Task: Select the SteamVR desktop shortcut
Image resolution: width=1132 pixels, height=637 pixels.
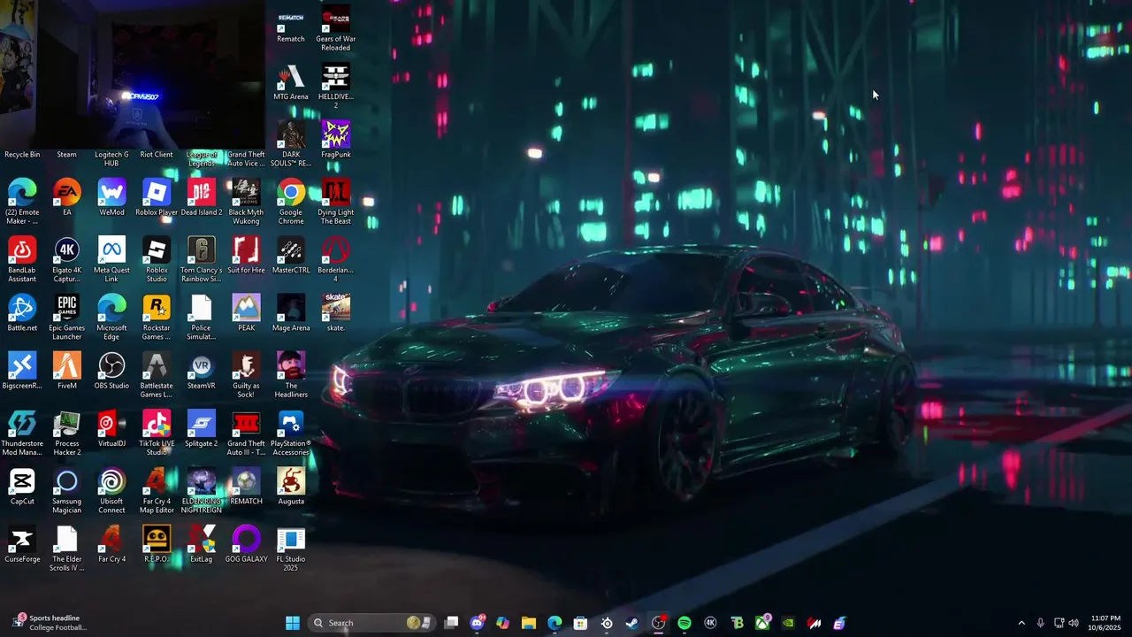Action: point(202,371)
